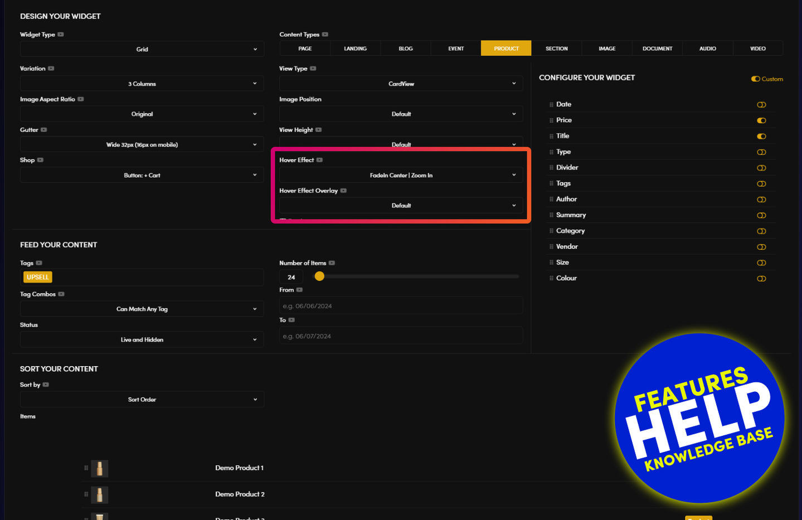Image resolution: width=802 pixels, height=520 pixels.
Task: Click the info icon next to Content Types
Action: pyautogui.click(x=325, y=35)
